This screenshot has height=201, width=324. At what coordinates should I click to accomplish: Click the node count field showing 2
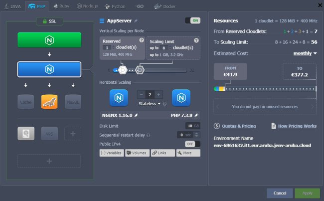[150, 95]
